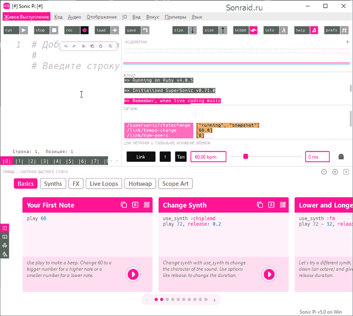Play the Change Synth example
353x316 pixels.
(x=269, y=274)
